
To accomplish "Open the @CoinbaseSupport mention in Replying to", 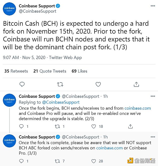I will (61, 102).
